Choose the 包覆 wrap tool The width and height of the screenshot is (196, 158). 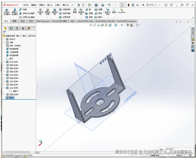(99, 10)
